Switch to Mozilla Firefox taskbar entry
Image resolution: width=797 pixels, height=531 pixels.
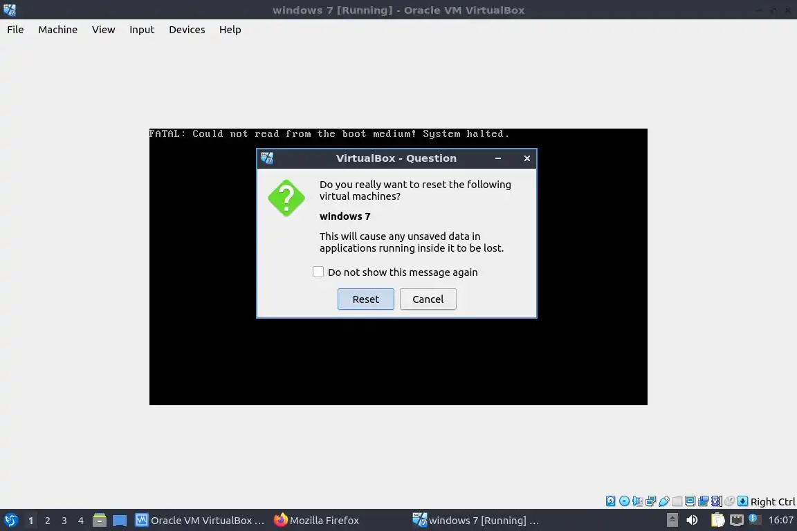coord(316,521)
